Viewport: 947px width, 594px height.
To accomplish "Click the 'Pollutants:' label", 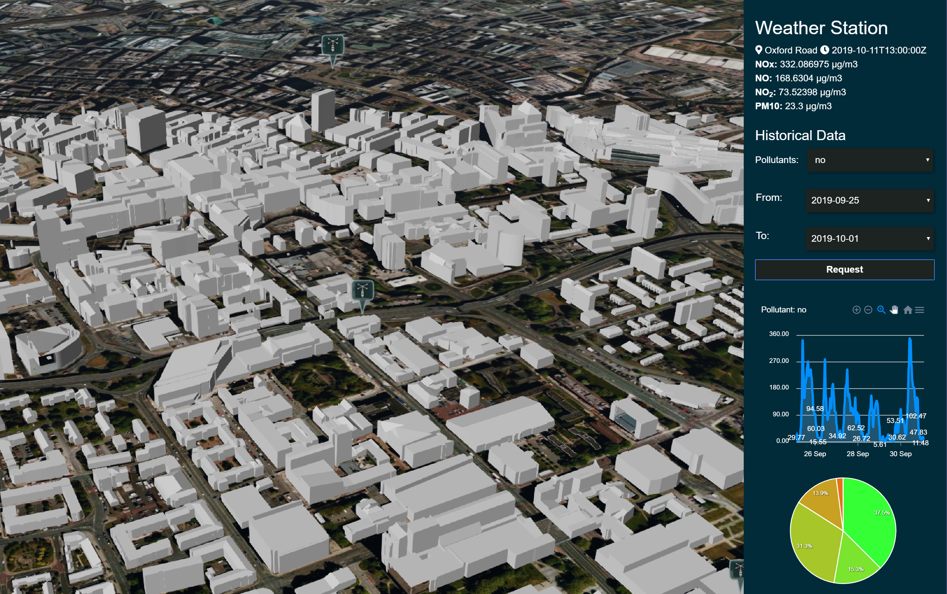I will (x=777, y=160).
